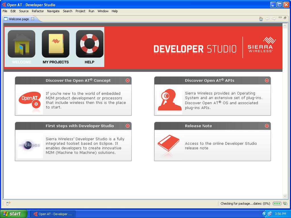Minimize the Welcome page view
Screen dimensions: 291x218
pos(280,18)
